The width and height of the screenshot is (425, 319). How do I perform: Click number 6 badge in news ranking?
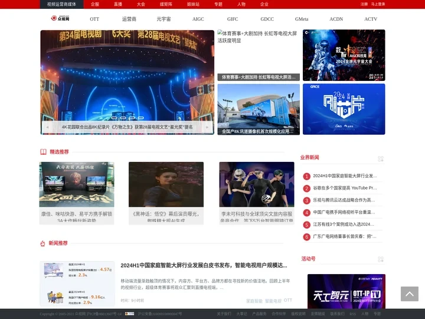[306, 237]
